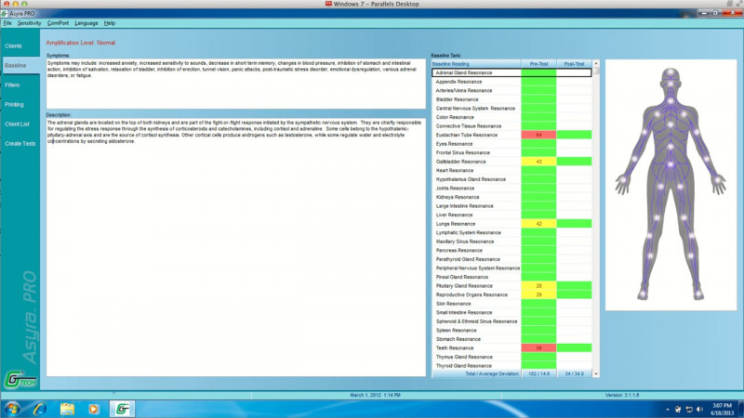Image resolution: width=744 pixels, height=418 pixels.
Task: Click the Baseline Reading column header
Action: (476, 63)
